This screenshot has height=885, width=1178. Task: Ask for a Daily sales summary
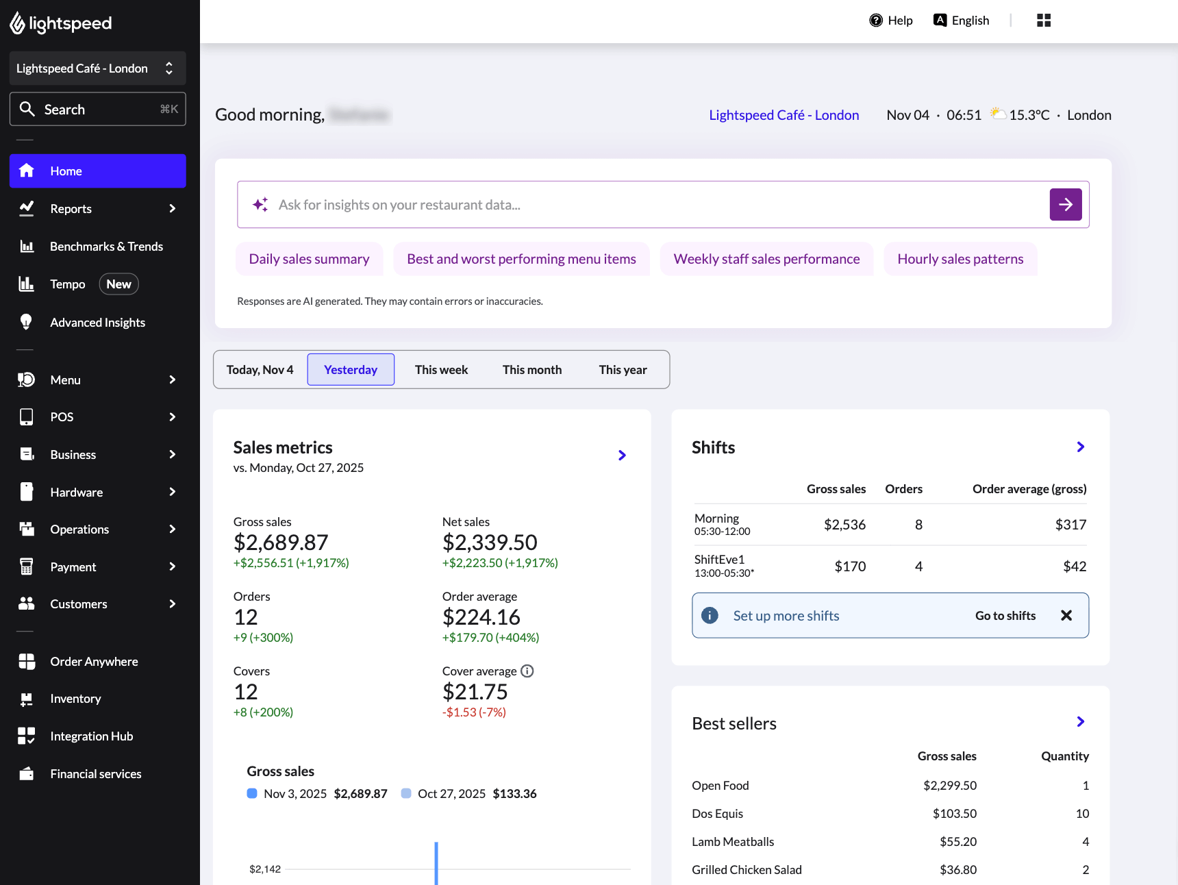pos(309,259)
